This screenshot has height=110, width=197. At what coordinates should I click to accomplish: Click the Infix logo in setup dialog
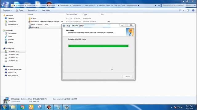coord(130,32)
